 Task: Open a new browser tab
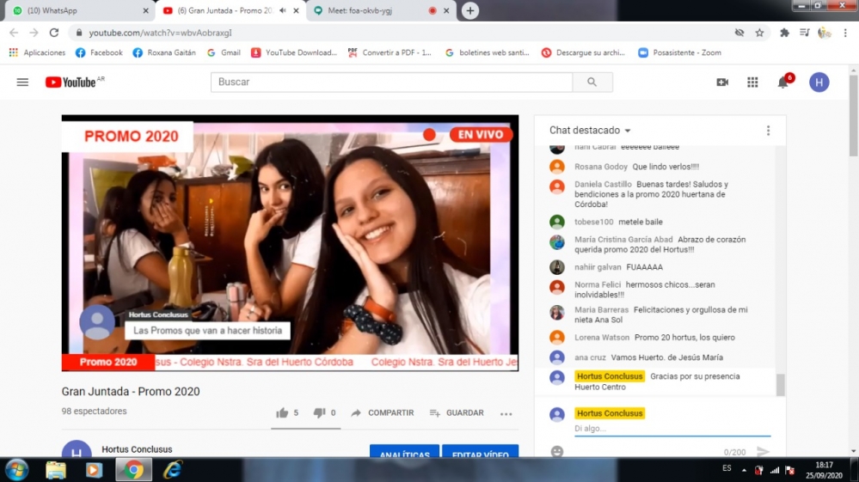[470, 10]
